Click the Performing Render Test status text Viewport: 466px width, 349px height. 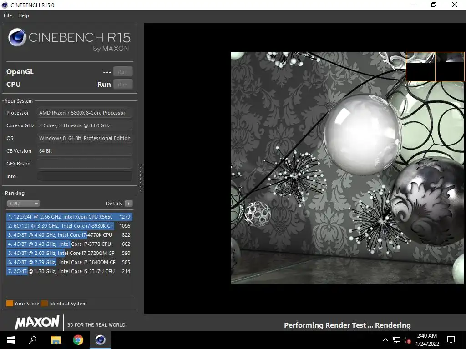pos(347,325)
